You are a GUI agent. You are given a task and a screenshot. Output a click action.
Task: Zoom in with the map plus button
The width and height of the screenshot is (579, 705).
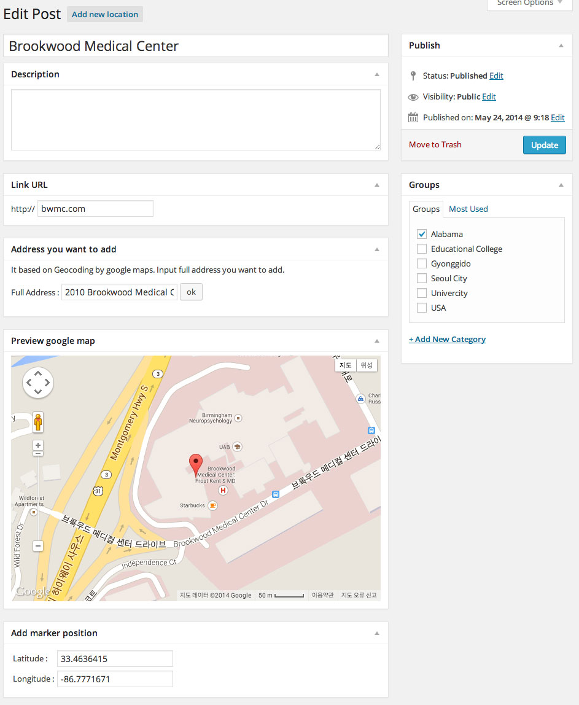pyautogui.click(x=38, y=445)
